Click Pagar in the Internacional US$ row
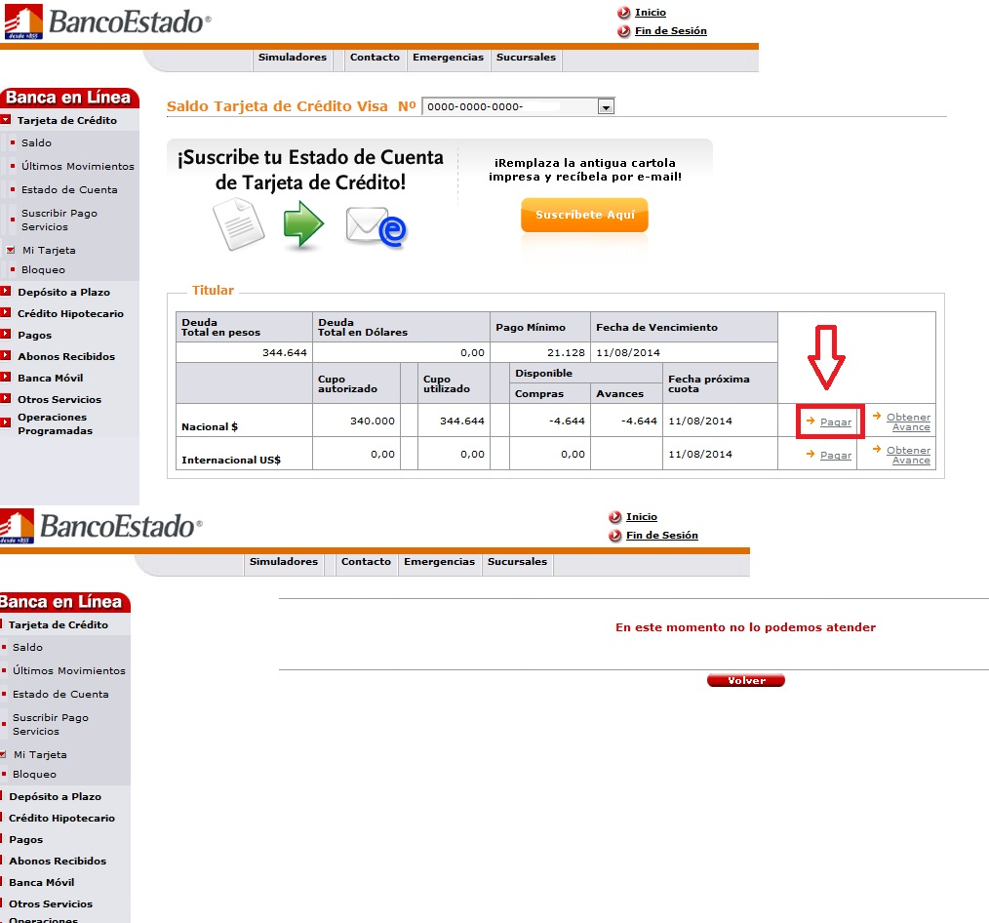This screenshot has width=989, height=923. (836, 456)
